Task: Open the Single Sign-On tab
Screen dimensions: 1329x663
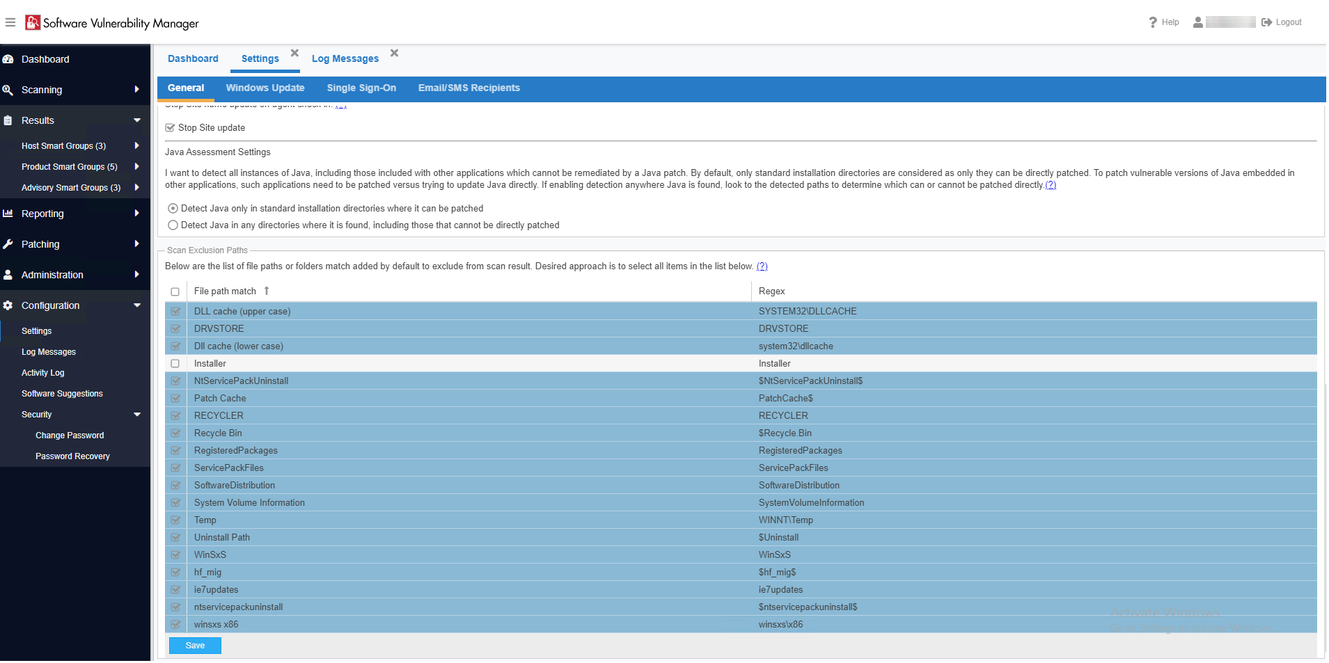Action: (361, 88)
